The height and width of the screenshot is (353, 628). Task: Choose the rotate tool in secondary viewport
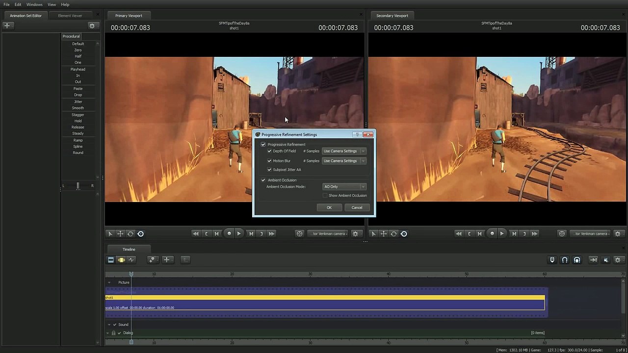click(x=393, y=234)
